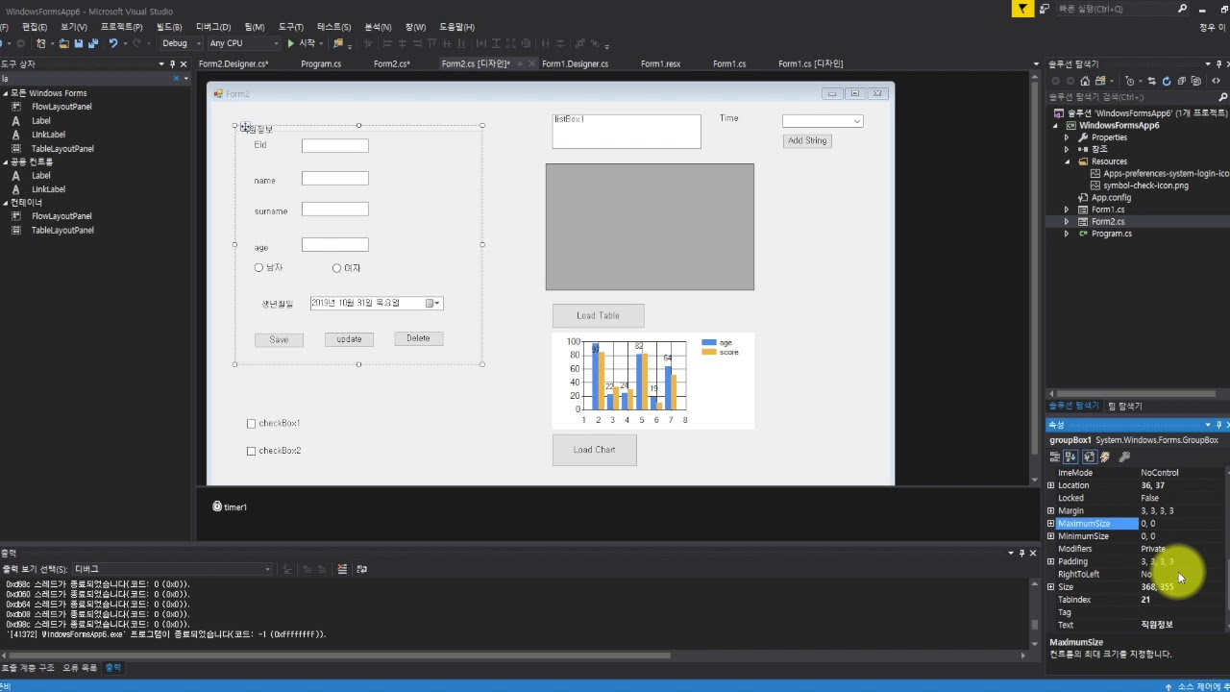The image size is (1230, 692).
Task: Click the Load Table button
Action: click(598, 316)
